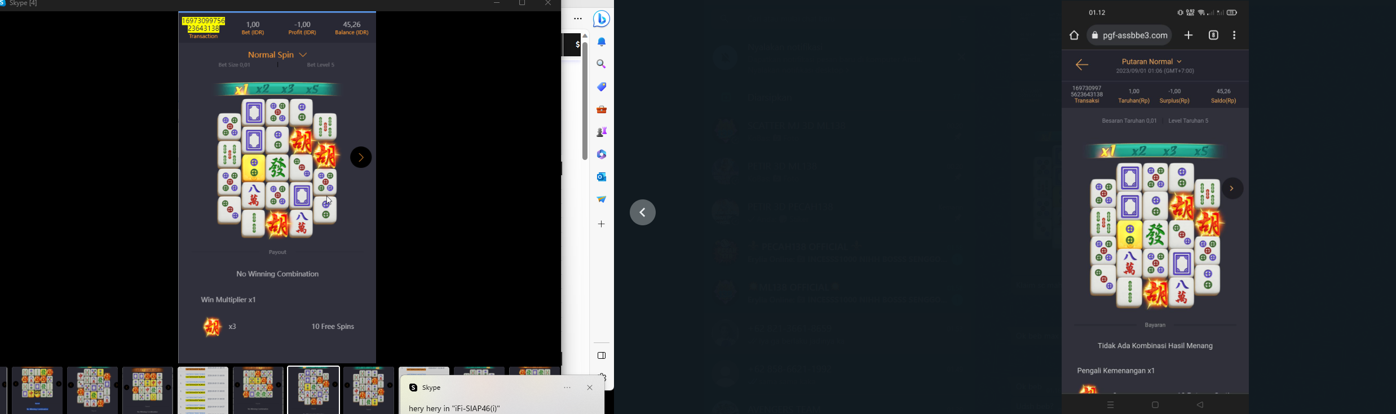Click the Edge vertical scrollbar
This screenshot has height=414, width=1396.
point(585,101)
